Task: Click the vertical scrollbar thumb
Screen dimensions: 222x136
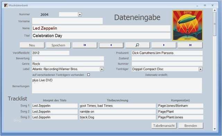Action: pyautogui.click(x=215, y=24)
